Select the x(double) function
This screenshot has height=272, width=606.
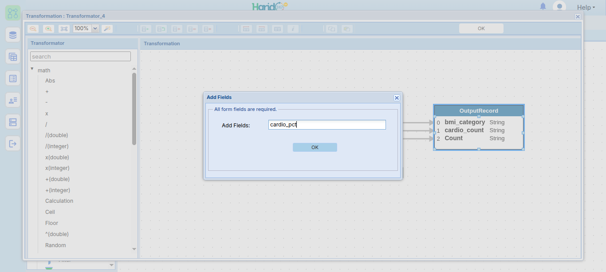pos(57,158)
